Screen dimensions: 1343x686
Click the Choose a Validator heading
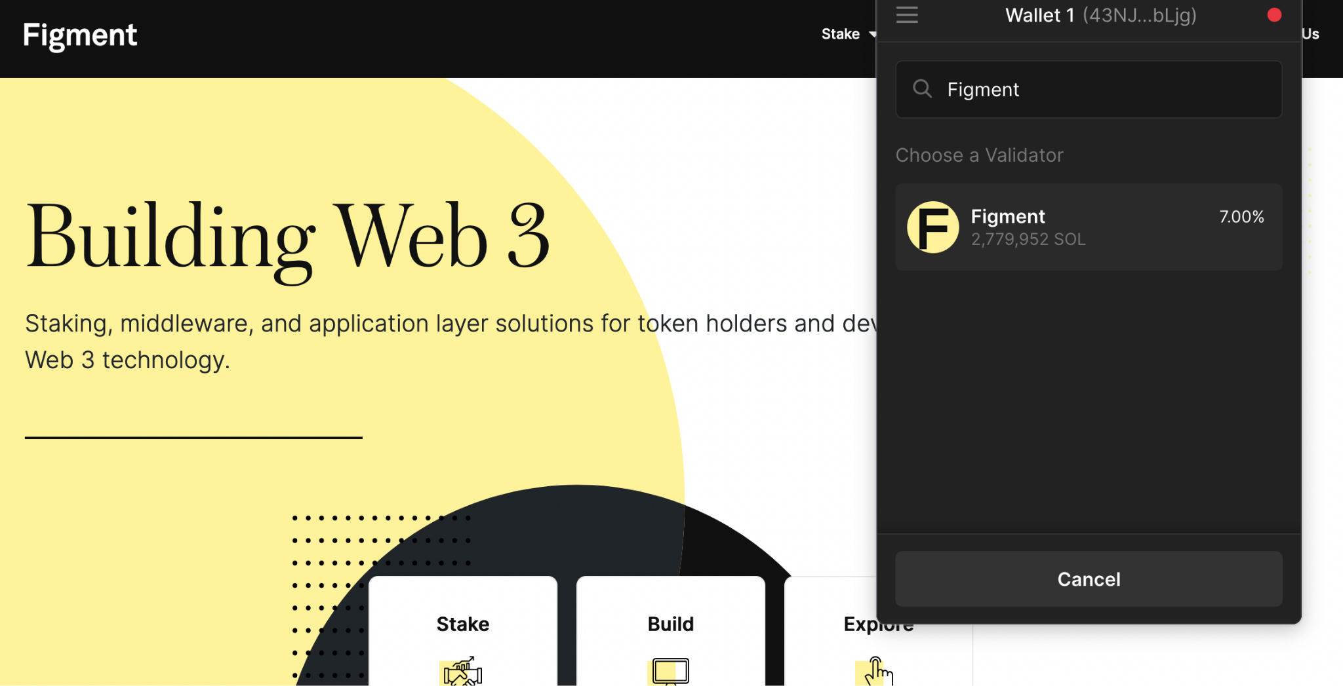[979, 155]
